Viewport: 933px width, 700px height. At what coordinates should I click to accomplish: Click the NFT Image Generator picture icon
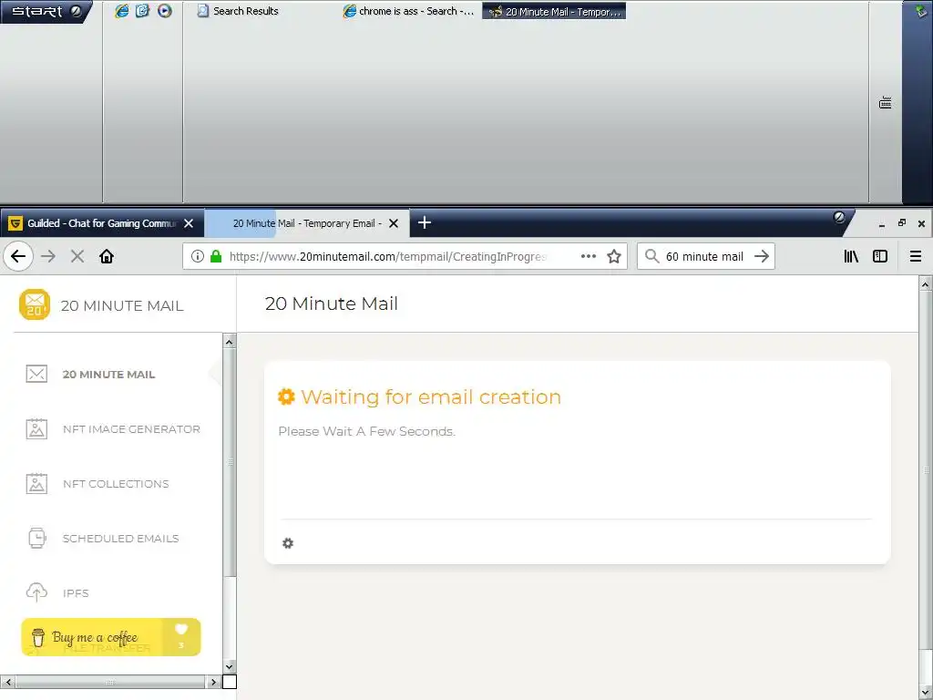pos(36,428)
